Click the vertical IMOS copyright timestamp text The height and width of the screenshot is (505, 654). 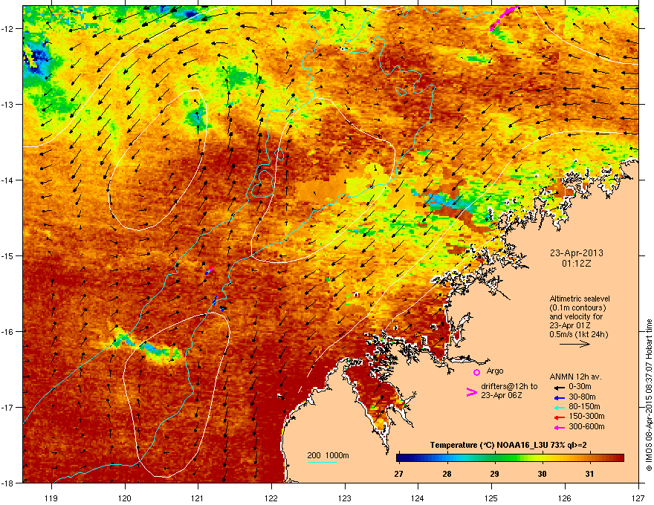pyautogui.click(x=649, y=395)
